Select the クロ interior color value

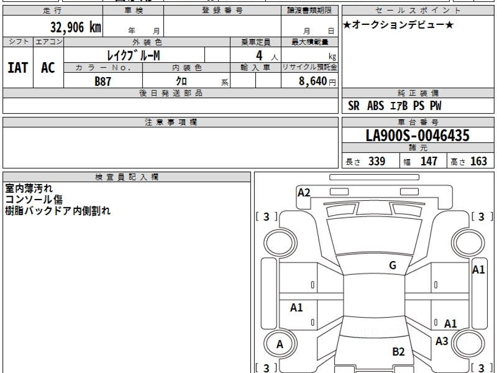pyautogui.click(x=181, y=81)
